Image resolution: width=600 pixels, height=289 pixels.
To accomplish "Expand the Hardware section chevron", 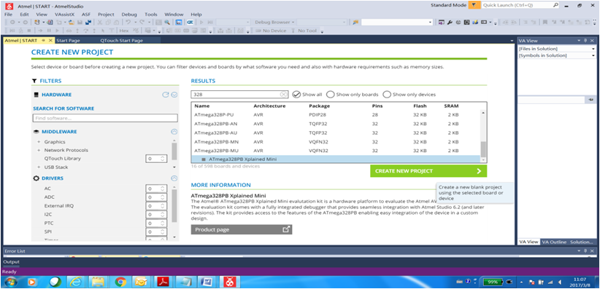I will [174, 95].
